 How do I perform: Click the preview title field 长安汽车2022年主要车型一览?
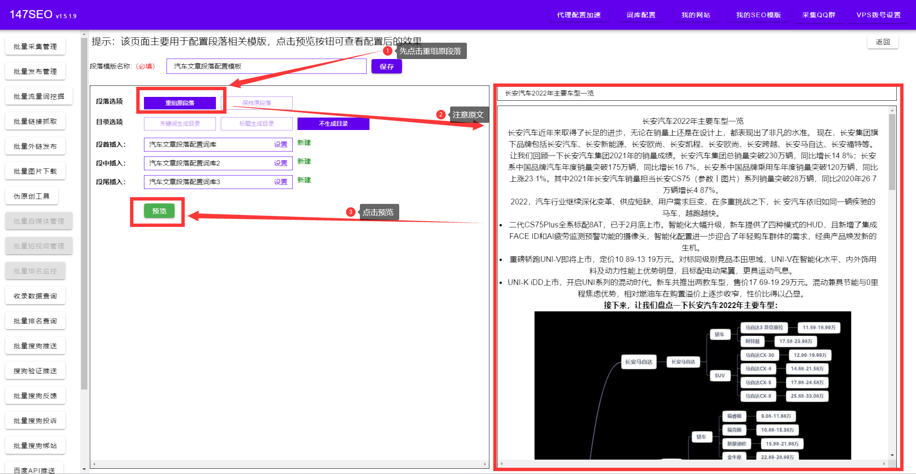(x=697, y=93)
